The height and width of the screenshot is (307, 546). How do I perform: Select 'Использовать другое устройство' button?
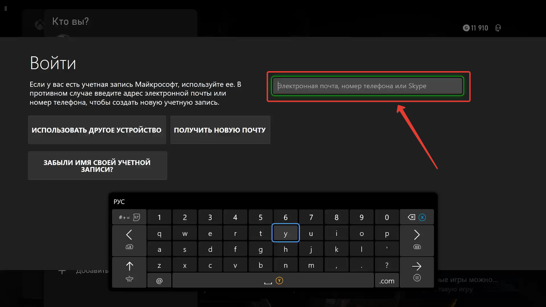[97, 130]
